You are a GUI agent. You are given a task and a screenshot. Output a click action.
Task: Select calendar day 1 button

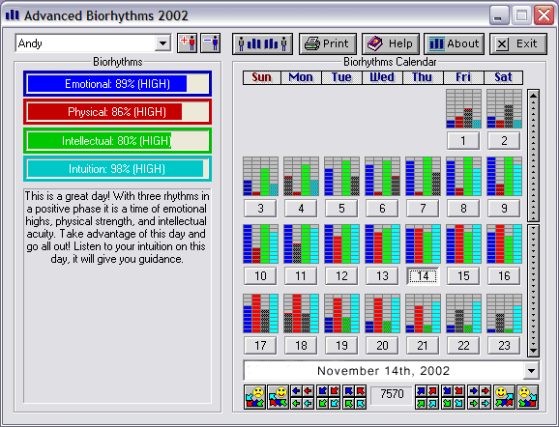[463, 141]
